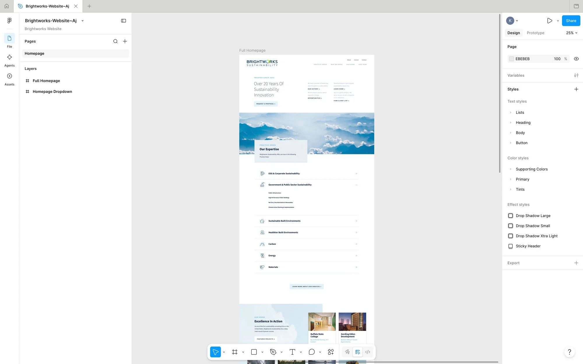Open the Actions tool
This screenshot has width=583, height=364.
(331, 352)
